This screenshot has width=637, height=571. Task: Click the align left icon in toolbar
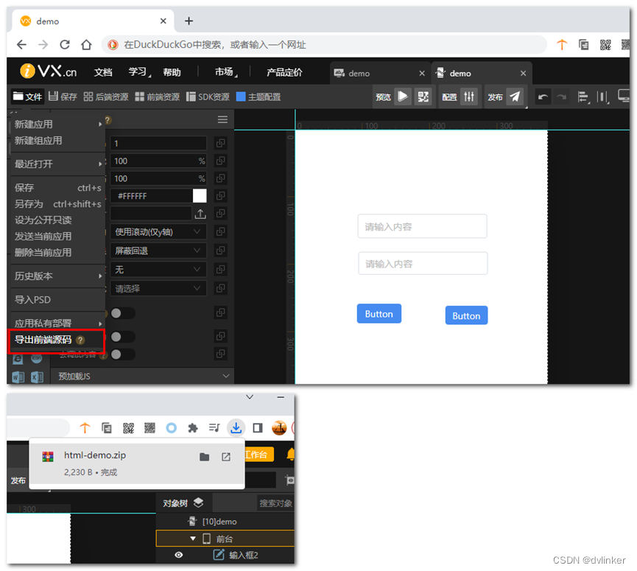(x=583, y=97)
